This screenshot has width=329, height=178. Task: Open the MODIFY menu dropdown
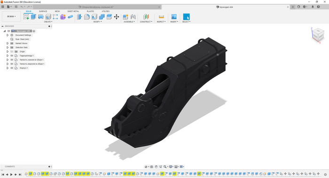(x=98, y=22)
